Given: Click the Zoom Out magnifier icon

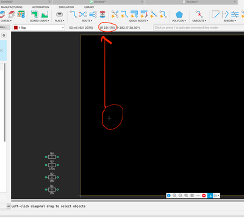Looking at the screenshot, I should click(181, 195).
